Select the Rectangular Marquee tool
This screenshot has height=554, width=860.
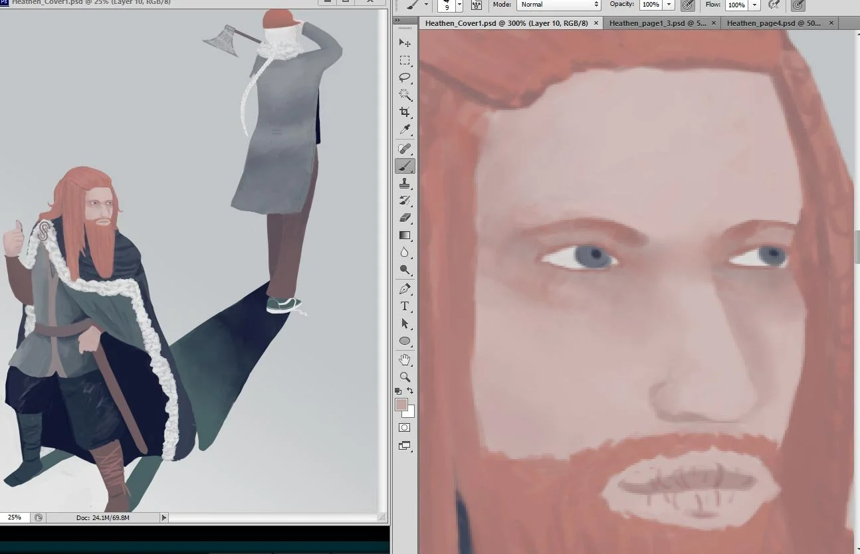tap(405, 60)
